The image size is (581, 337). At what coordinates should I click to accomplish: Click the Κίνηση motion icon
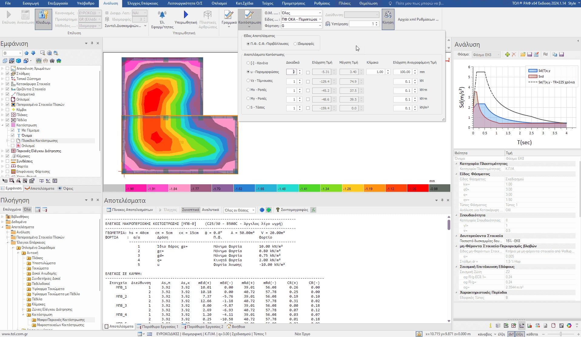pos(388,15)
